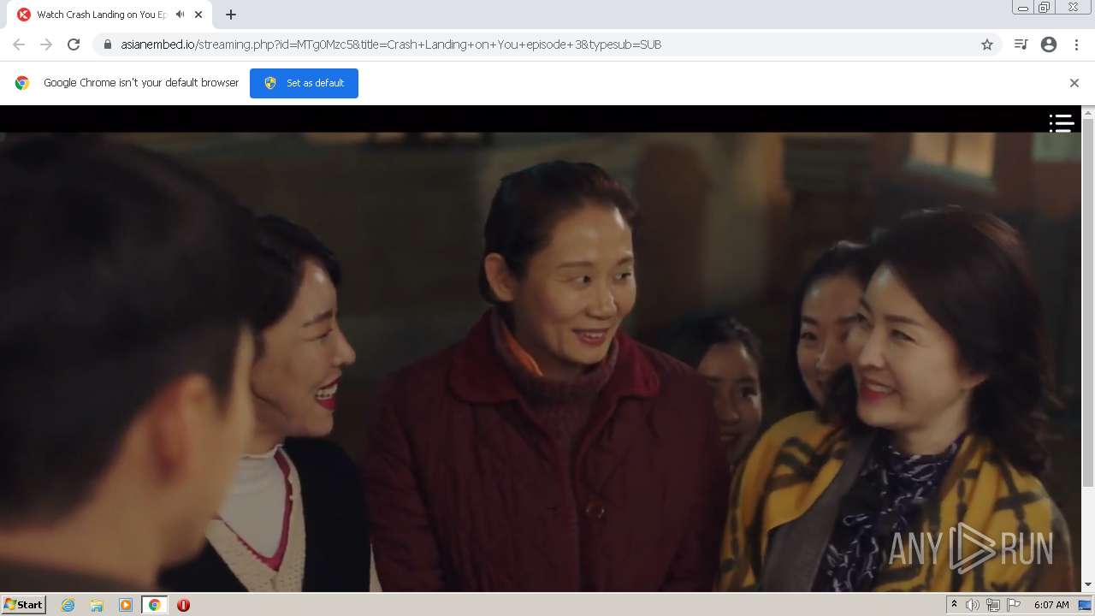This screenshot has width=1095, height=616.
Task: Open media player from the taskbar
Action: point(126,605)
